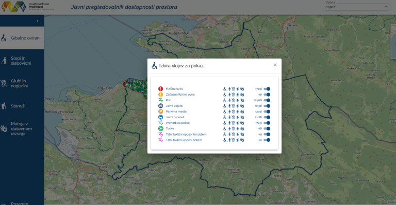This screenshot has width=396, height=205.
Task: Close the Izbira slojev za prikaz dialog
Action: click(x=275, y=65)
